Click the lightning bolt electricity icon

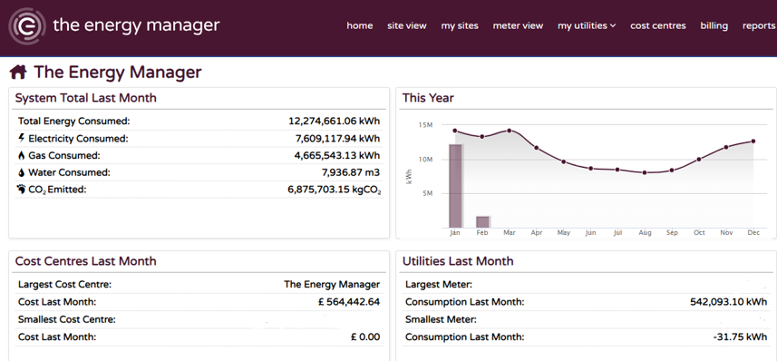click(x=21, y=139)
